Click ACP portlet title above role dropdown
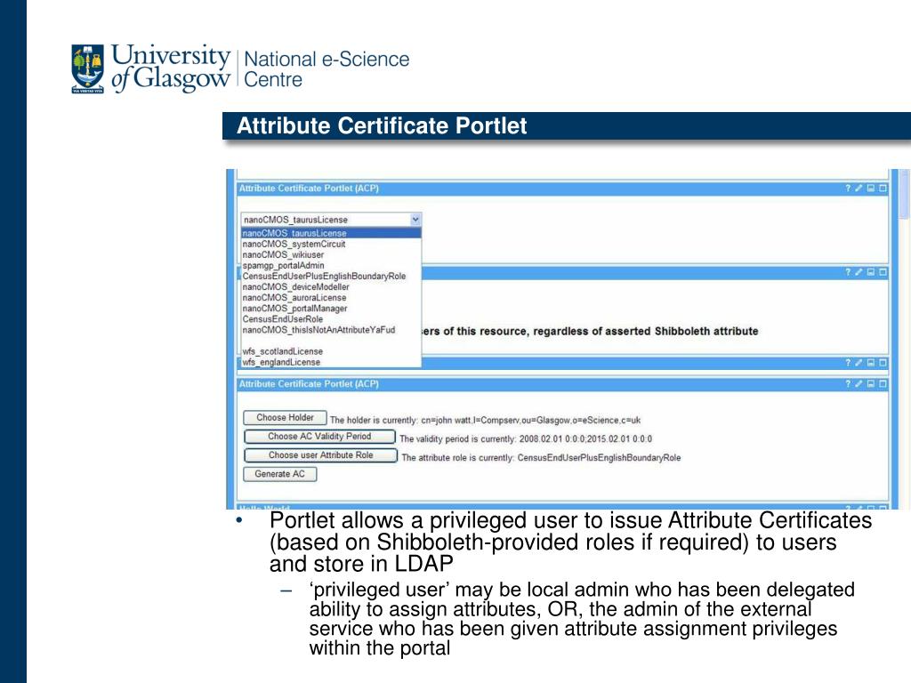 pyautogui.click(x=309, y=189)
